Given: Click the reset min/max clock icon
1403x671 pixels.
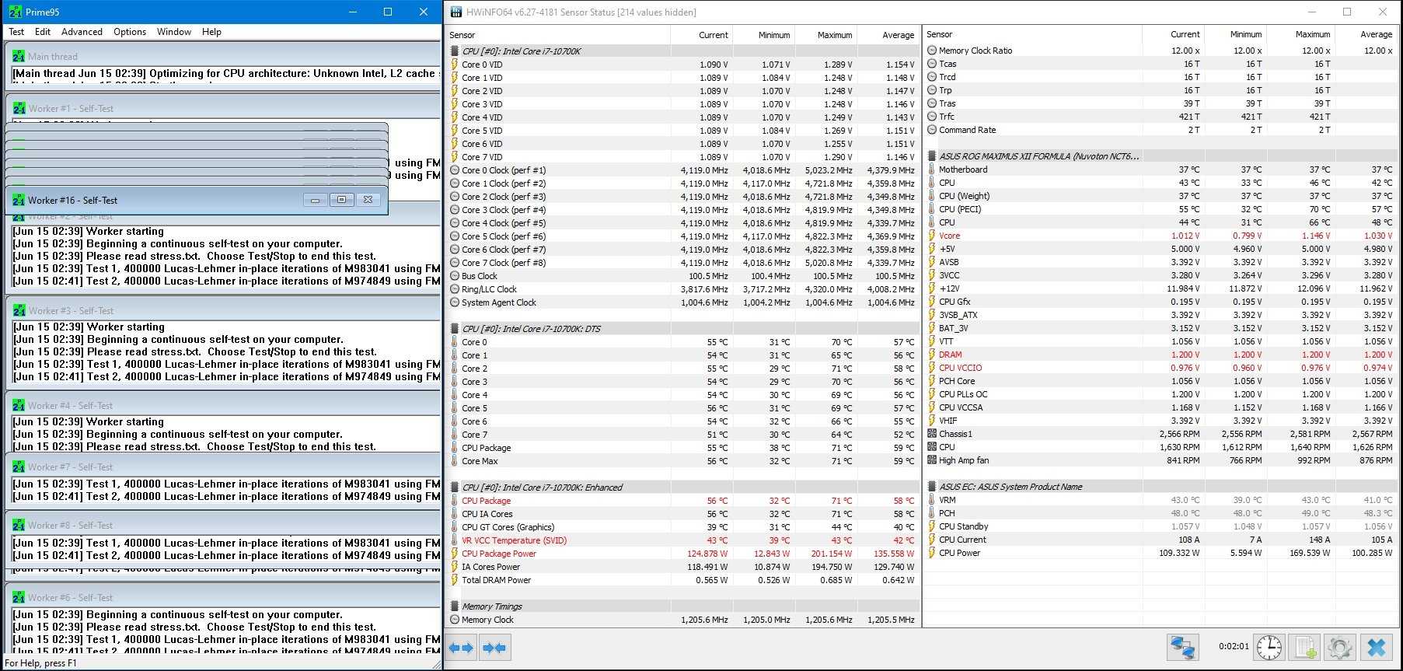Looking at the screenshot, I should pos(1269,647).
